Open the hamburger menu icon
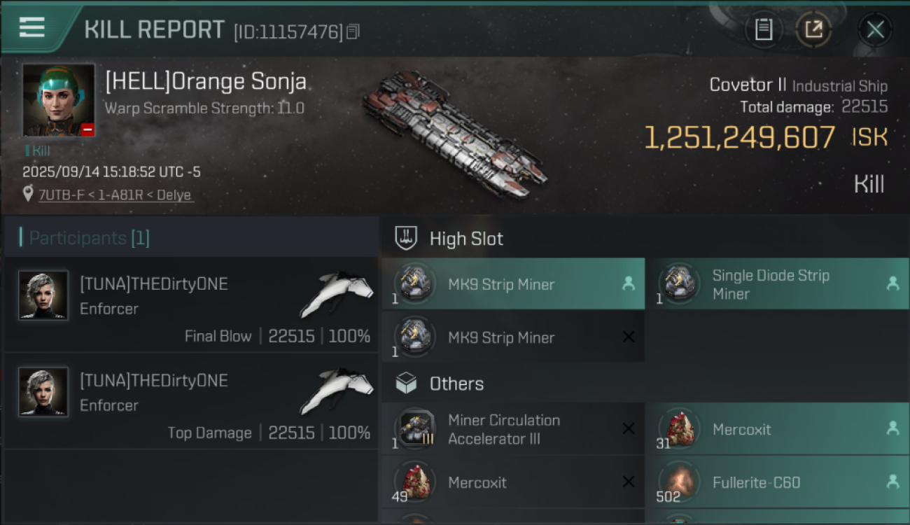Screen dimensions: 910x525 [32, 27]
